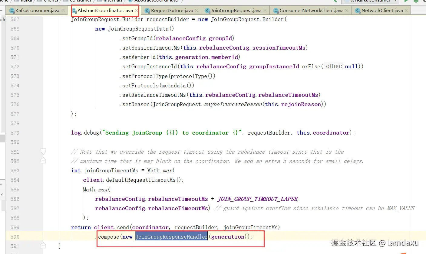Click the 'return' keyword on line 589

coord(81,227)
